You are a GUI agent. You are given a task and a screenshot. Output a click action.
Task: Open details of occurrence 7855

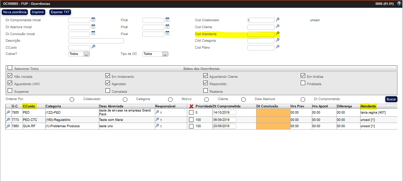[x=8, y=113]
